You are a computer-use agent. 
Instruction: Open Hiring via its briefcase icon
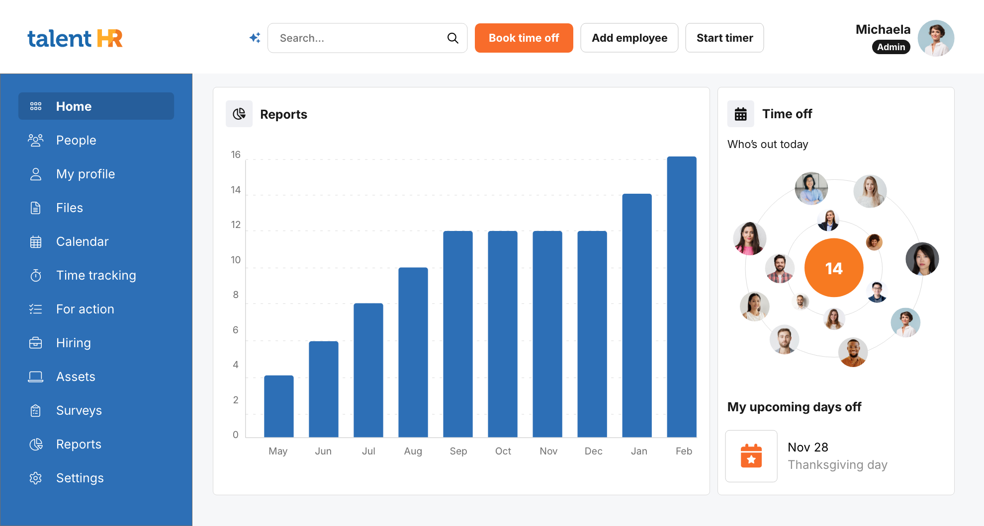click(x=35, y=343)
